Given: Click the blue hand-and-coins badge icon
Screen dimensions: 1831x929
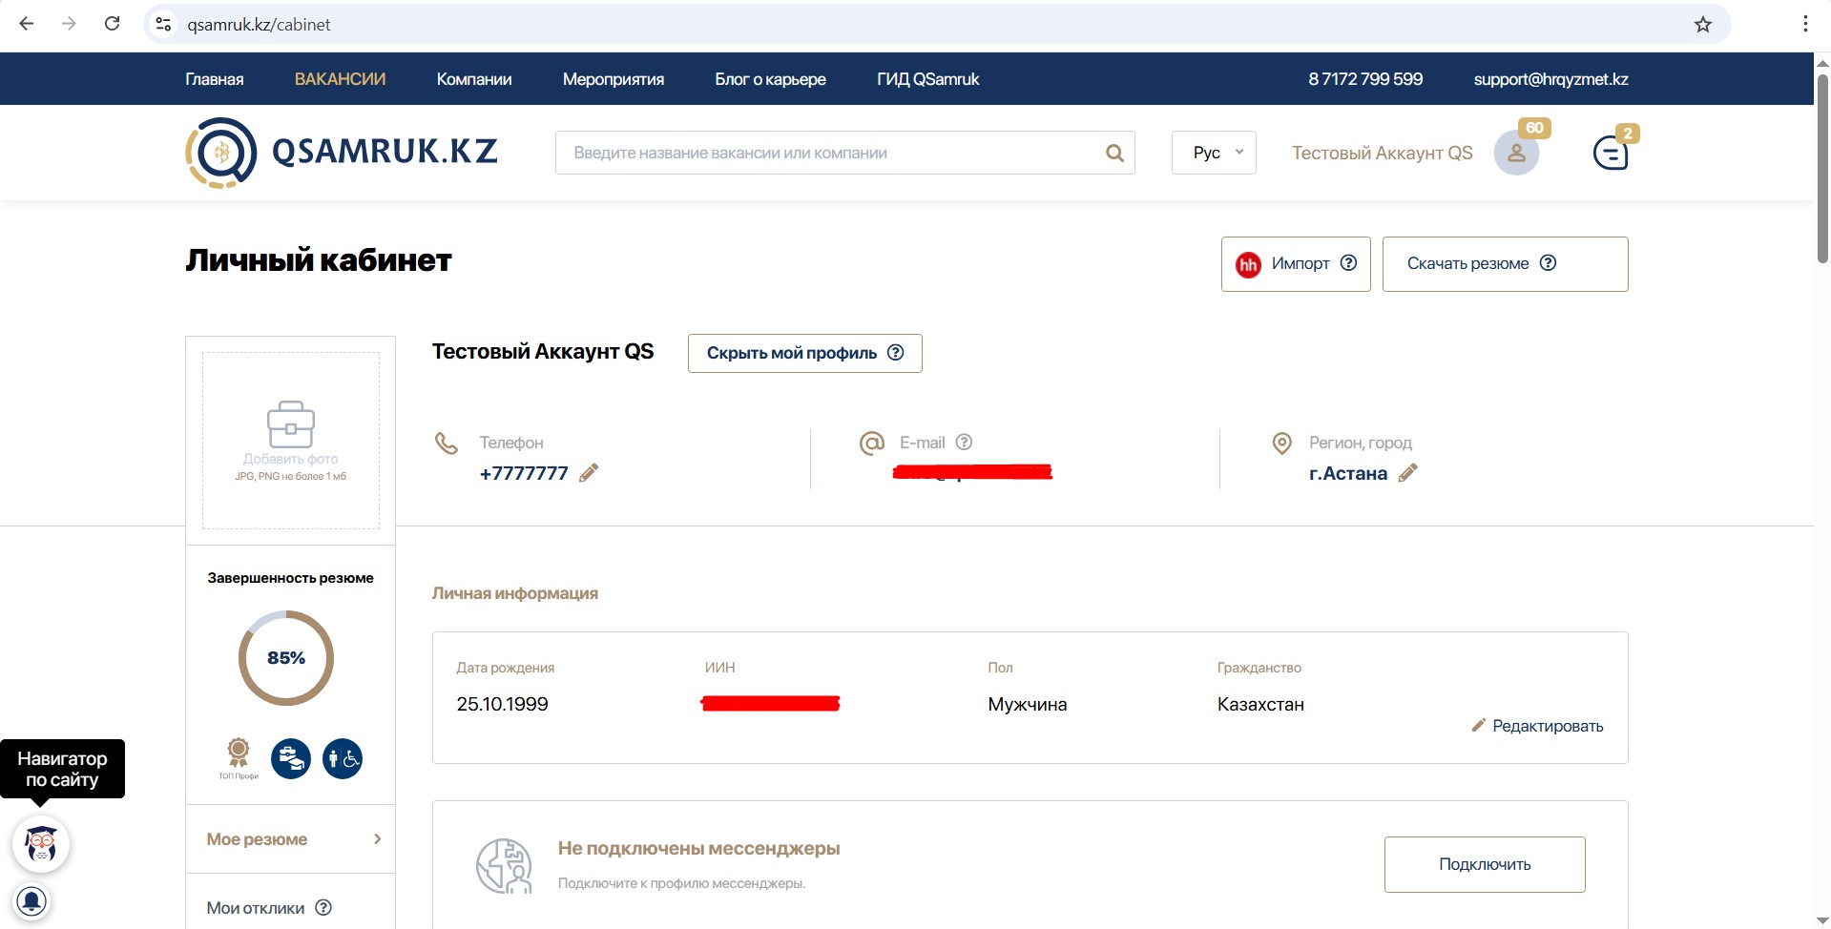Looking at the screenshot, I should pyautogui.click(x=291, y=759).
